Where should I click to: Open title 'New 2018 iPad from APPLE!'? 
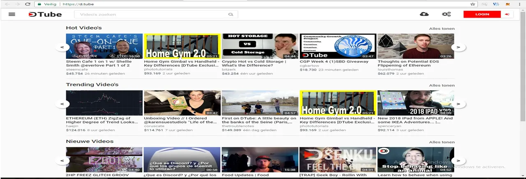(x=415, y=120)
